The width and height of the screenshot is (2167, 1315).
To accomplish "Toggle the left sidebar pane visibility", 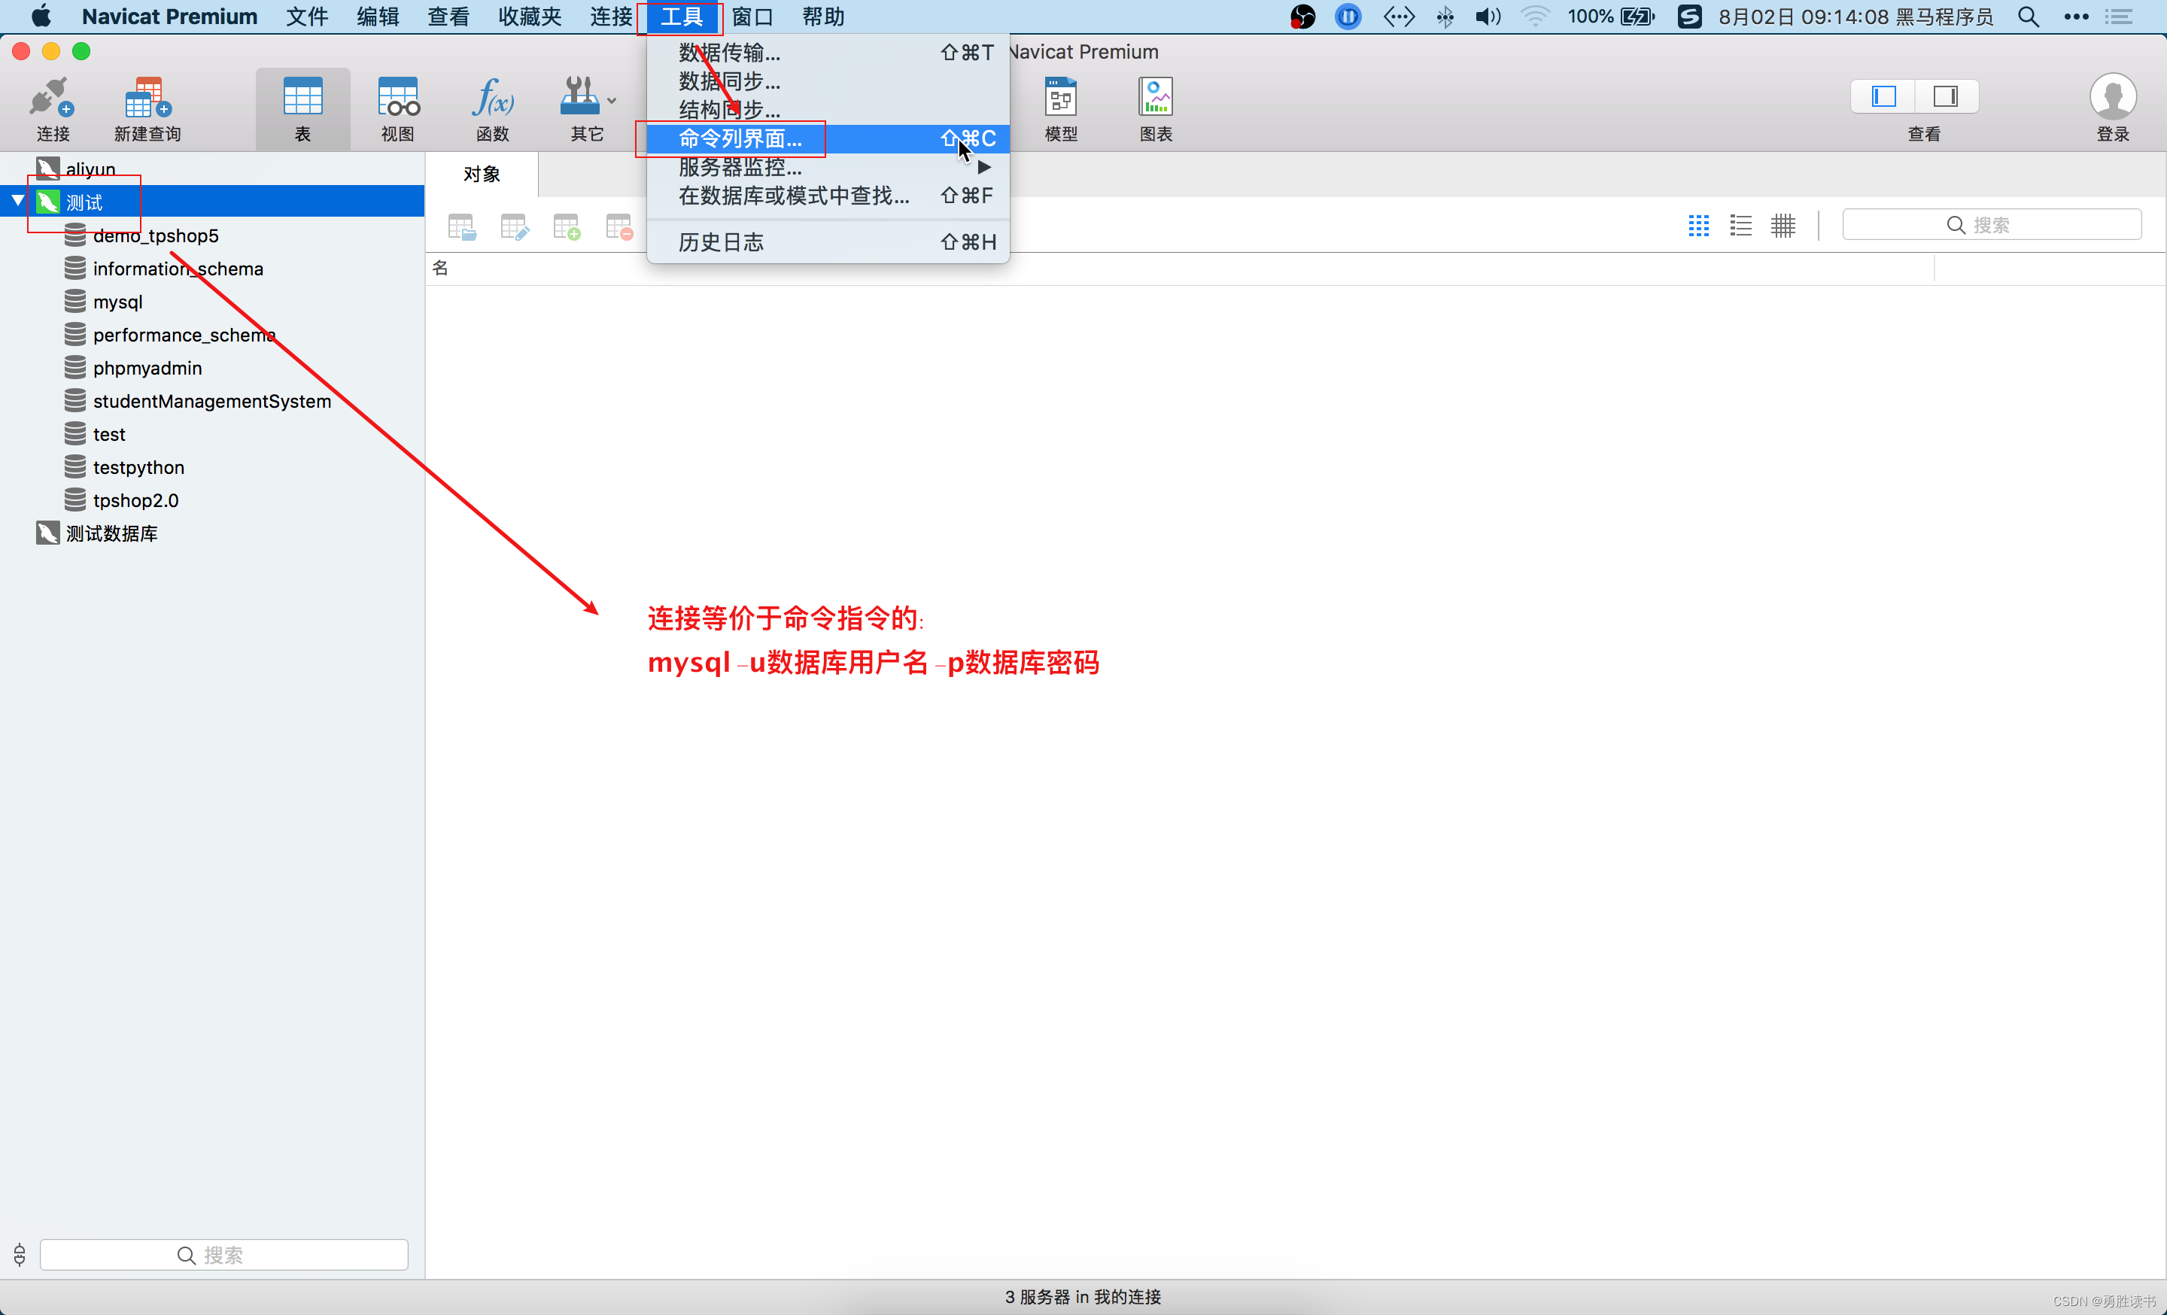I will [x=1883, y=96].
